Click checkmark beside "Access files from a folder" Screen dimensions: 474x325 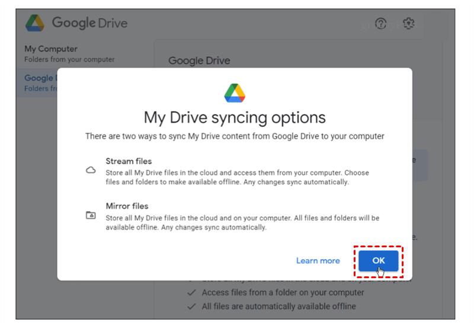click(191, 292)
